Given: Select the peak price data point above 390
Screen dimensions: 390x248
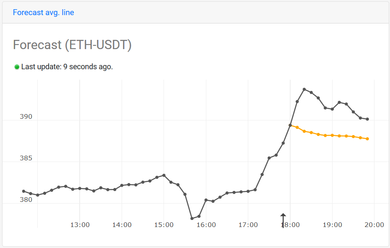Looking at the screenshot, I should click(304, 89).
